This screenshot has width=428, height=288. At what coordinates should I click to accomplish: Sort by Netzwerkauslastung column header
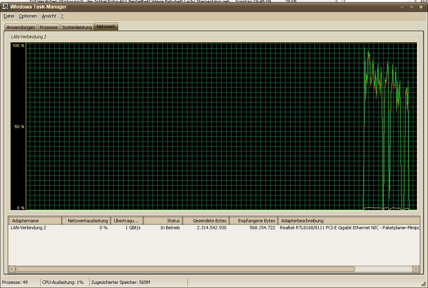pos(86,221)
